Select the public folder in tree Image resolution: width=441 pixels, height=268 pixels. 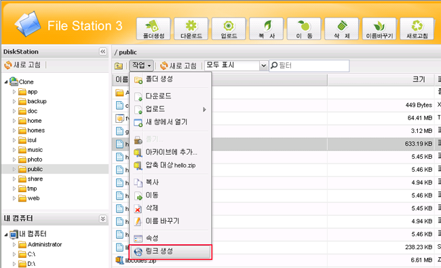[31, 169]
